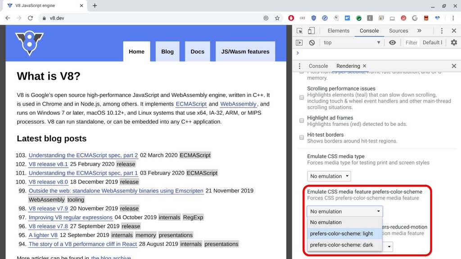Open Emulate CSS media type dropdown
This screenshot has width=461, height=259.
coord(329,176)
